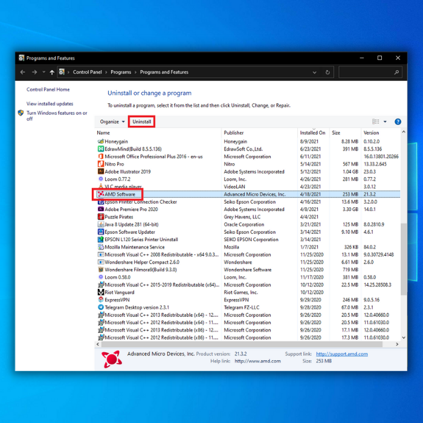Click the Adobe Premiere Pro 2020 icon
This screenshot has width=423, height=423.
101,209
